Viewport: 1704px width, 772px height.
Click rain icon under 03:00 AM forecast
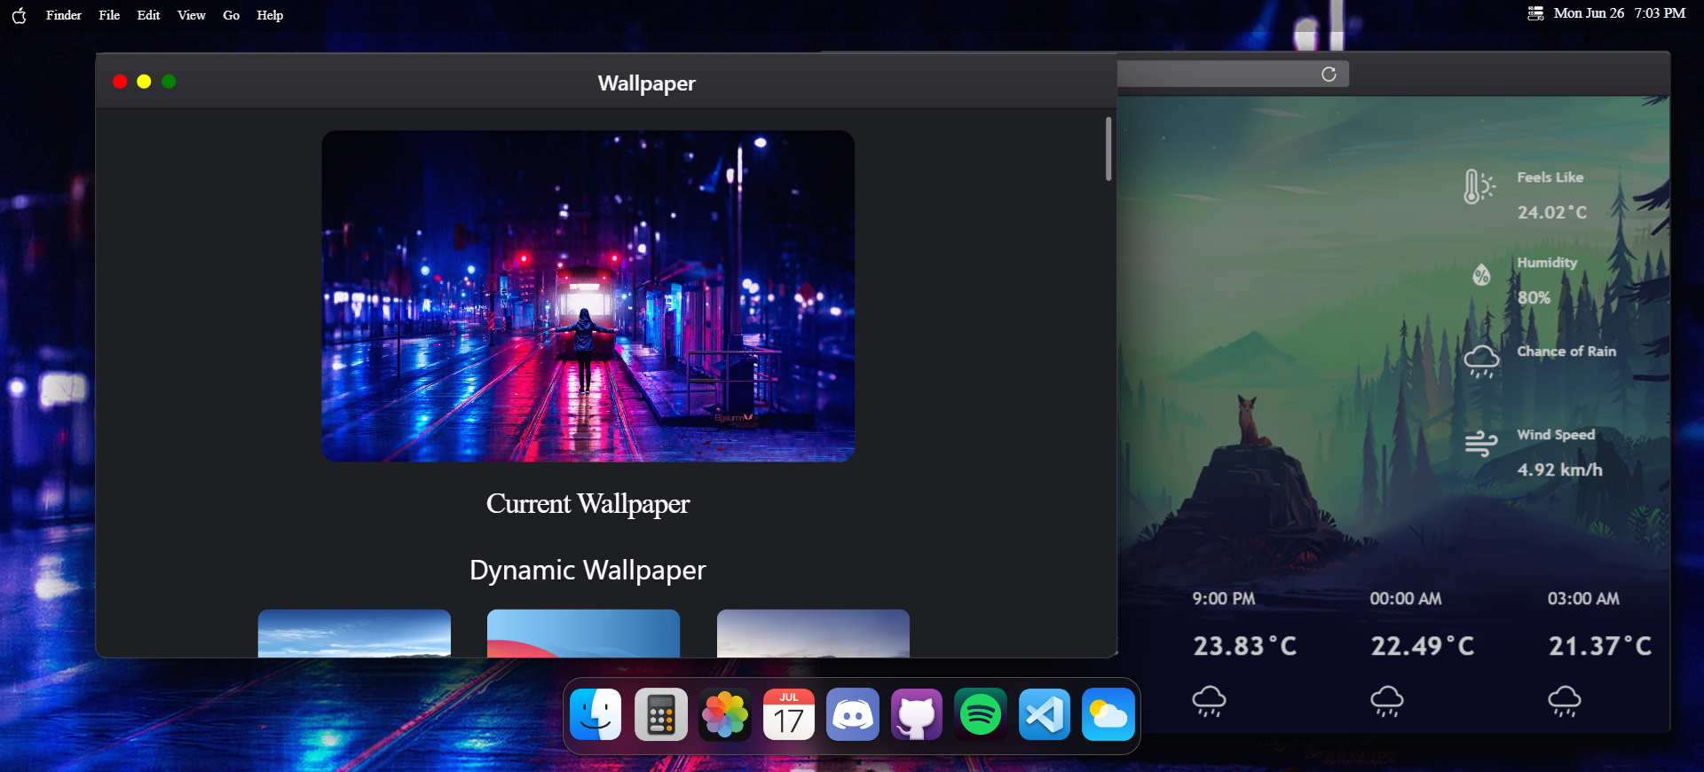point(1565,701)
